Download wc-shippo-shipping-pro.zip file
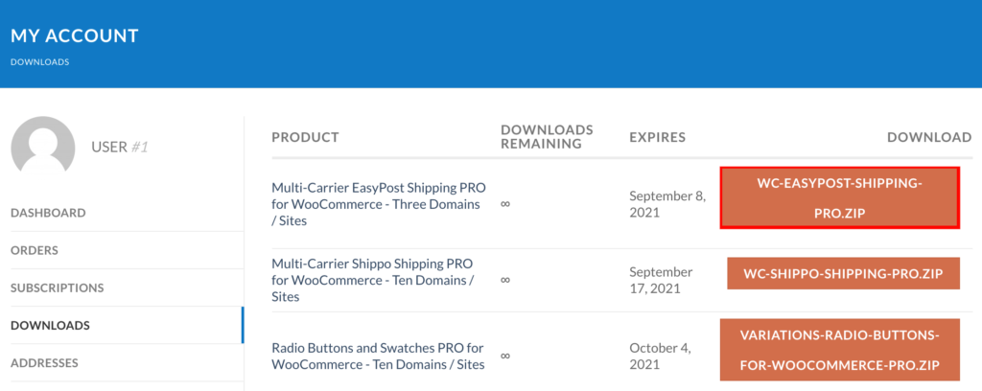The width and height of the screenshot is (982, 391). [843, 273]
